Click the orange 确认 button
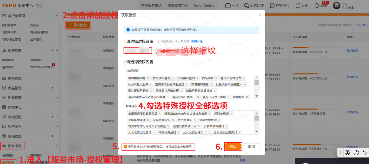The height and width of the screenshot is (164, 369). coord(233,147)
